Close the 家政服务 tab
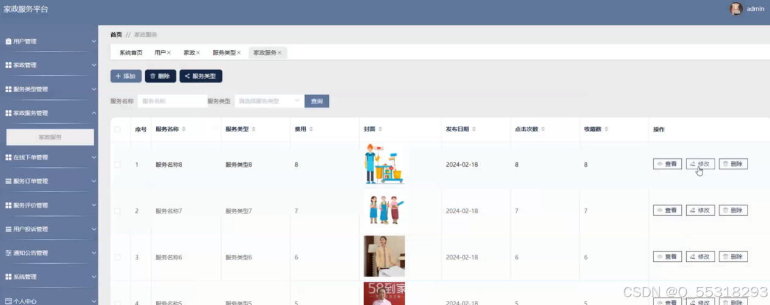This screenshot has height=305, width=770. point(280,53)
